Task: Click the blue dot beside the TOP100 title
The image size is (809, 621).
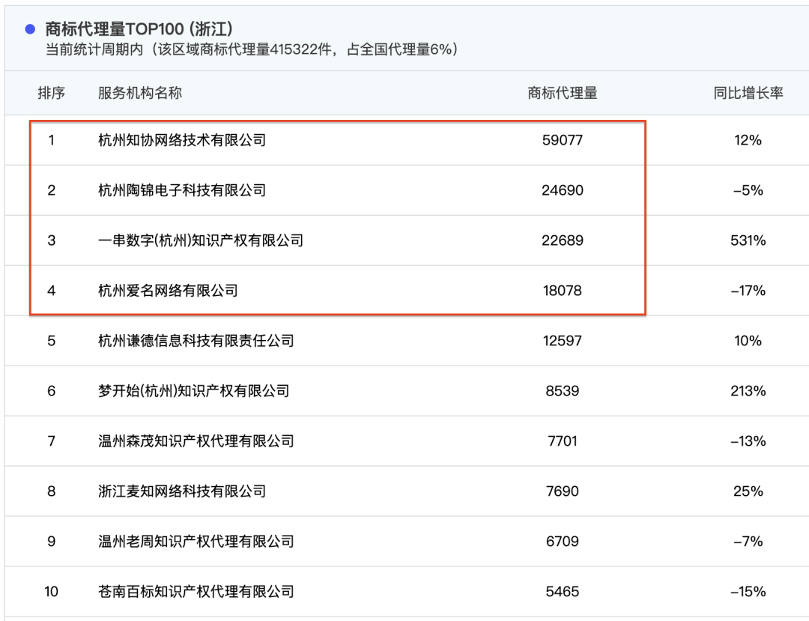Action: point(30,29)
